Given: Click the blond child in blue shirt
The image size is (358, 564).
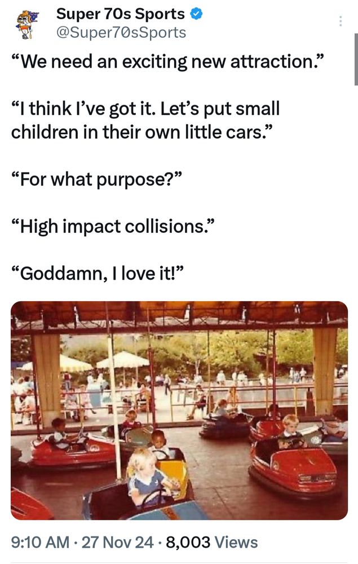Looking at the screenshot, I should tap(147, 477).
